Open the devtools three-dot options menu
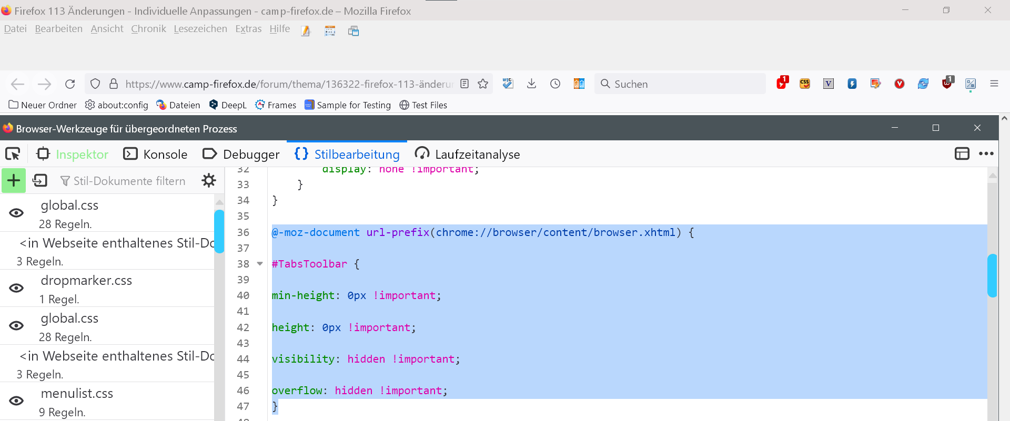 click(x=986, y=154)
